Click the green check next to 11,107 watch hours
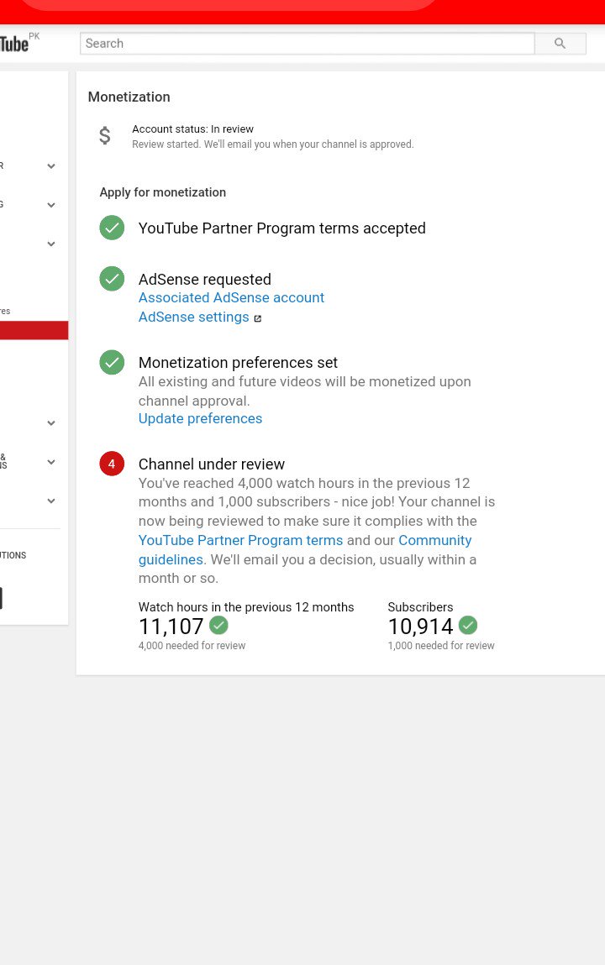605x965 pixels. point(218,626)
